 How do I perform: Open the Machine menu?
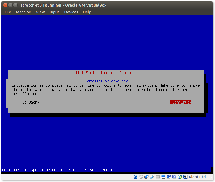click(24, 12)
